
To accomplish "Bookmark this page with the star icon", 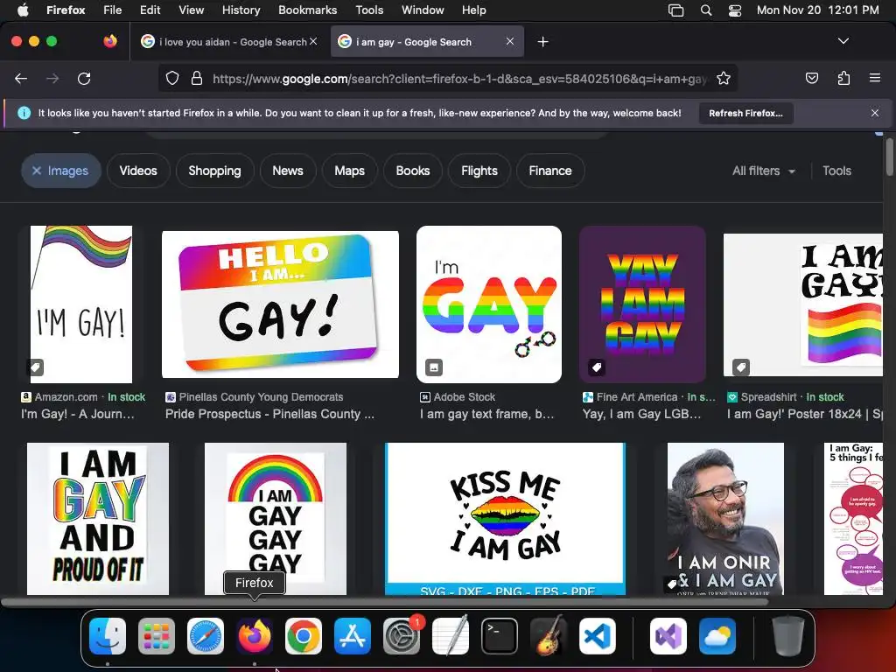I will click(x=724, y=78).
